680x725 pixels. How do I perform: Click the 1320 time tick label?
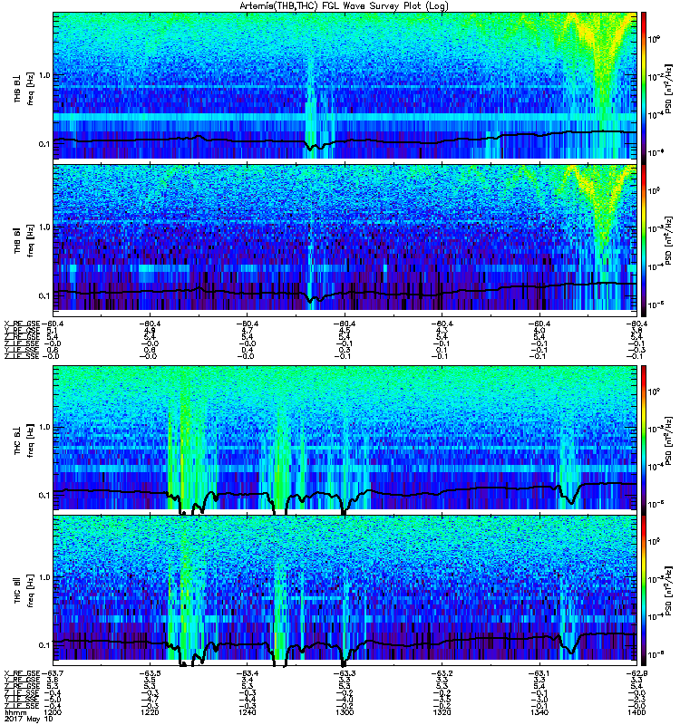442,712
